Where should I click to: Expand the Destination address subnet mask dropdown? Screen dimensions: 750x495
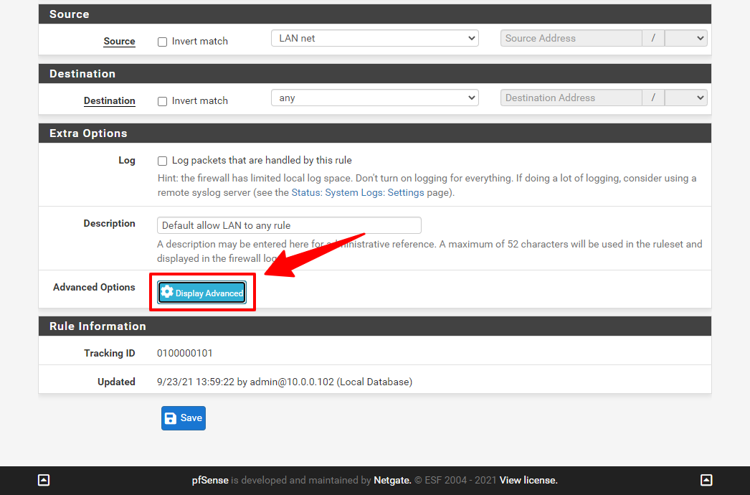click(x=685, y=98)
